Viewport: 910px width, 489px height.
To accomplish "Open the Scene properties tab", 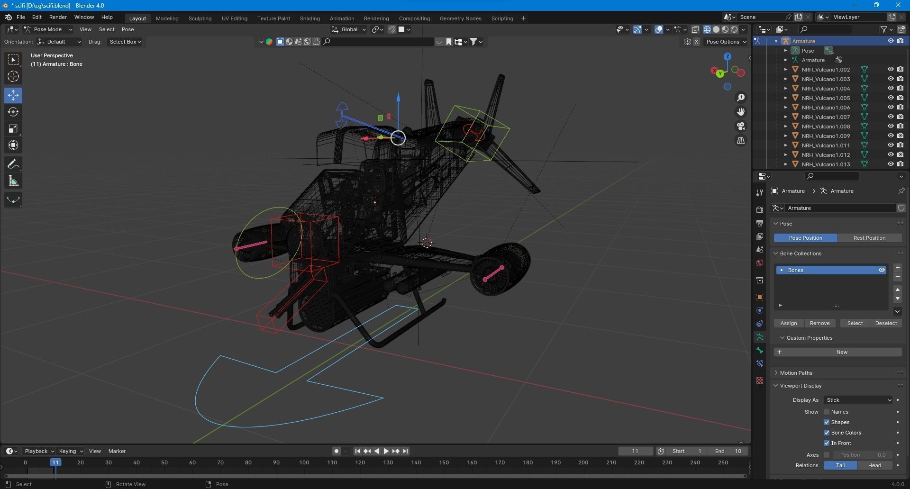I will pyautogui.click(x=760, y=250).
